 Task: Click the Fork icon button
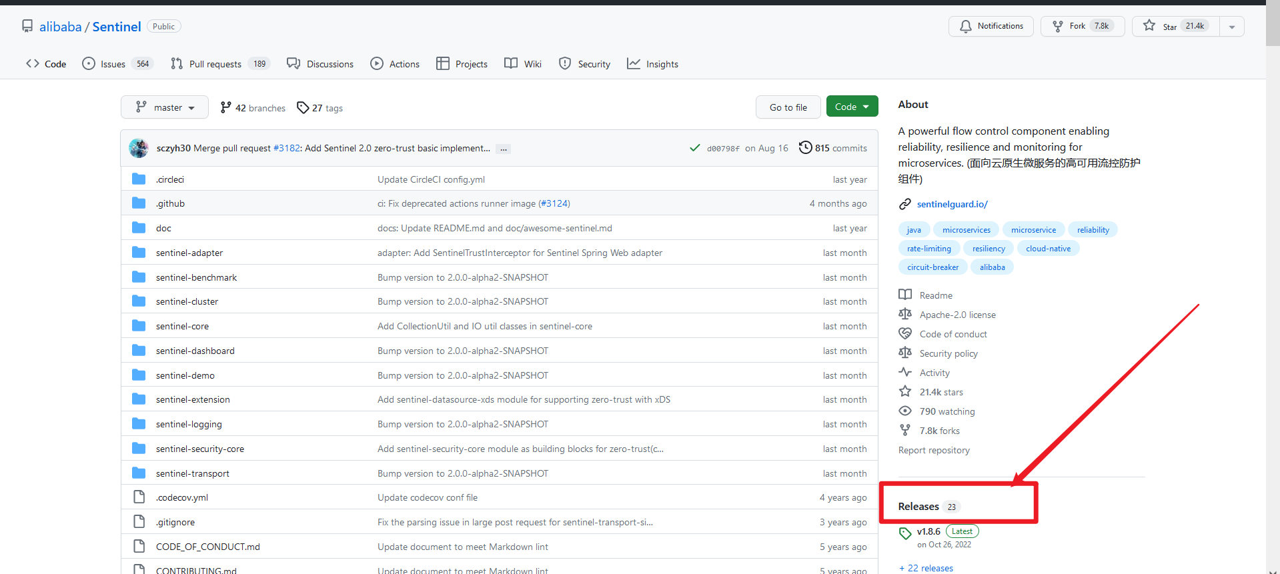click(x=1083, y=26)
